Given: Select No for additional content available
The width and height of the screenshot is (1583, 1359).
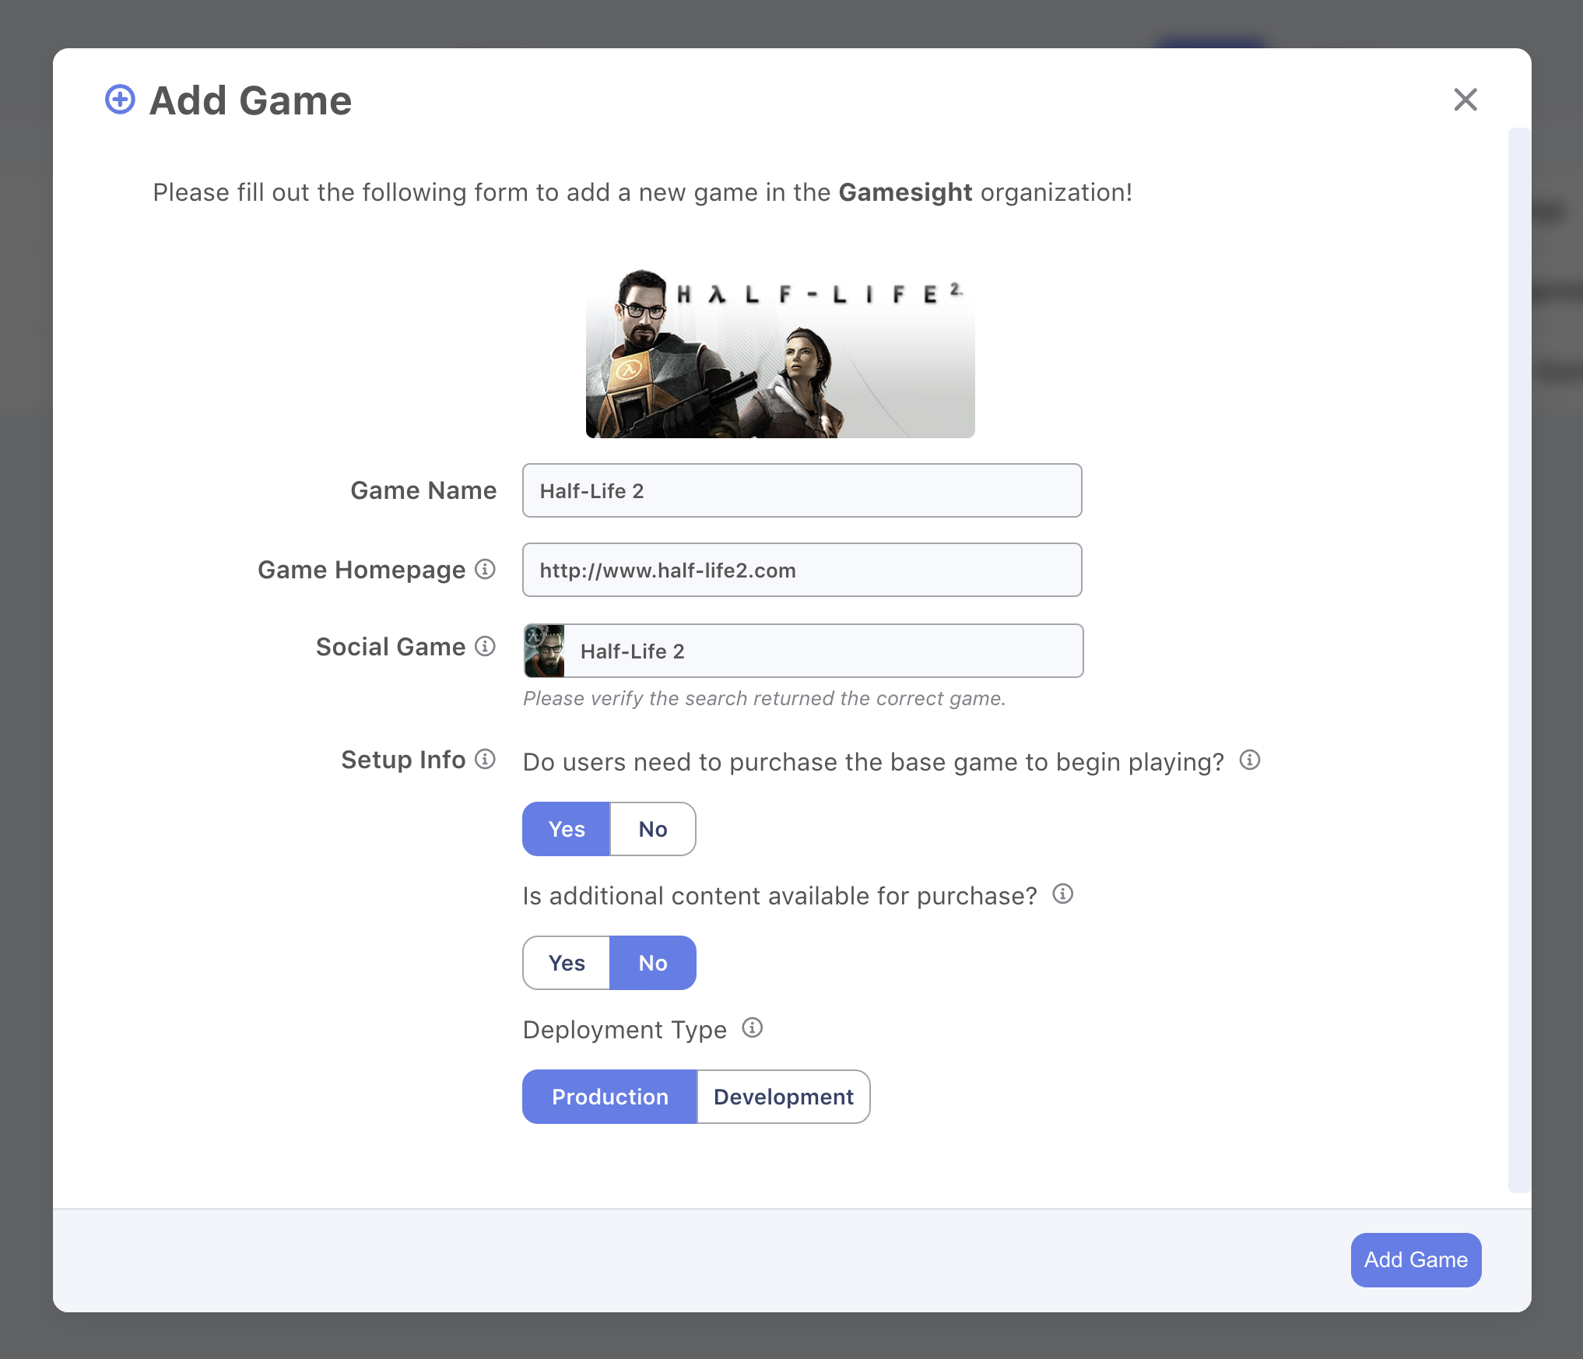Looking at the screenshot, I should tap(653, 963).
